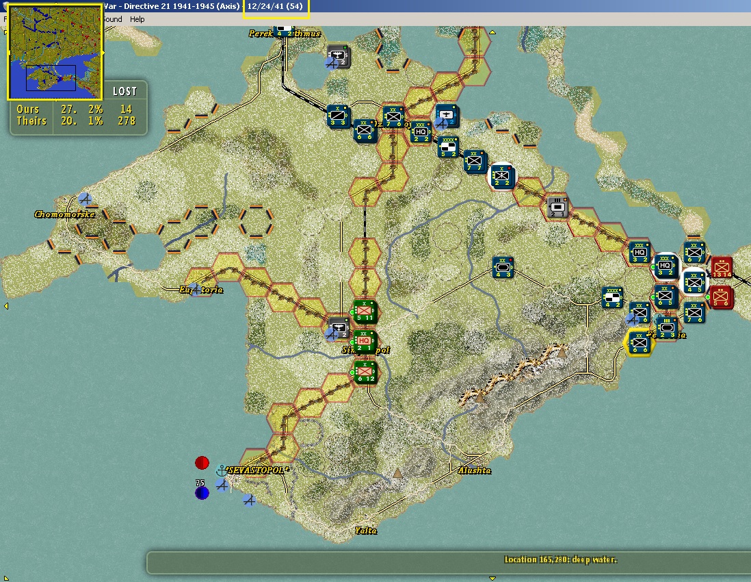Click the southernmost airfield near Sevastopol
The height and width of the screenshot is (582, 751).
point(248,501)
